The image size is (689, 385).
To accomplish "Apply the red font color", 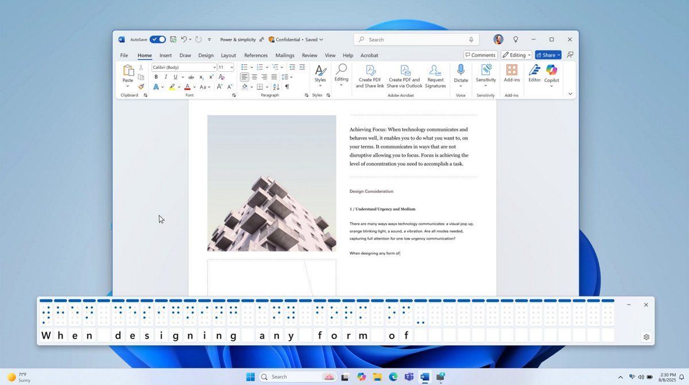I will [187, 87].
